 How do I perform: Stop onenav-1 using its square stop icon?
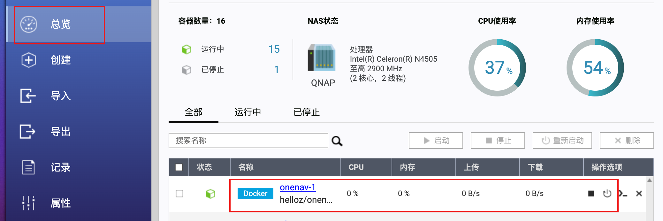pos(591,194)
